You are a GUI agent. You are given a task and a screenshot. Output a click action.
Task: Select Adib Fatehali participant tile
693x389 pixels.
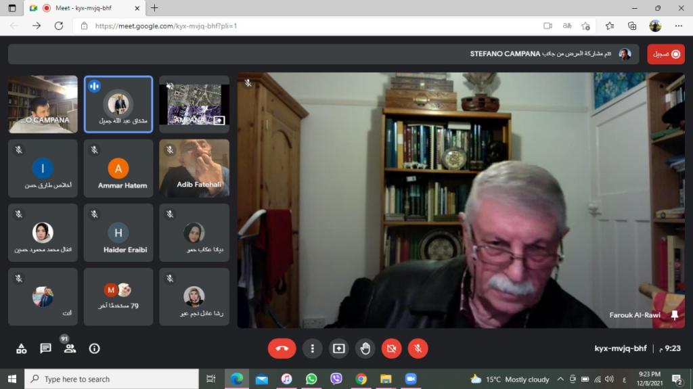pos(194,168)
